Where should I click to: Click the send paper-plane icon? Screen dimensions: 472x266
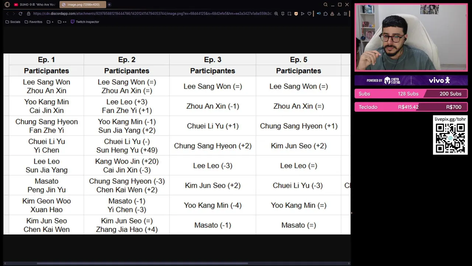coord(302,14)
